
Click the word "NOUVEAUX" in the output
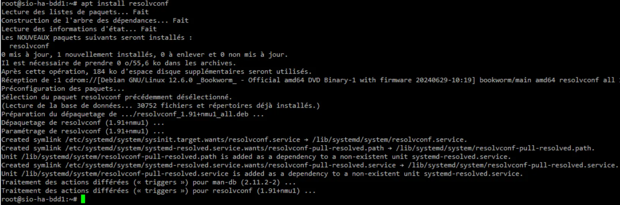(x=33, y=37)
